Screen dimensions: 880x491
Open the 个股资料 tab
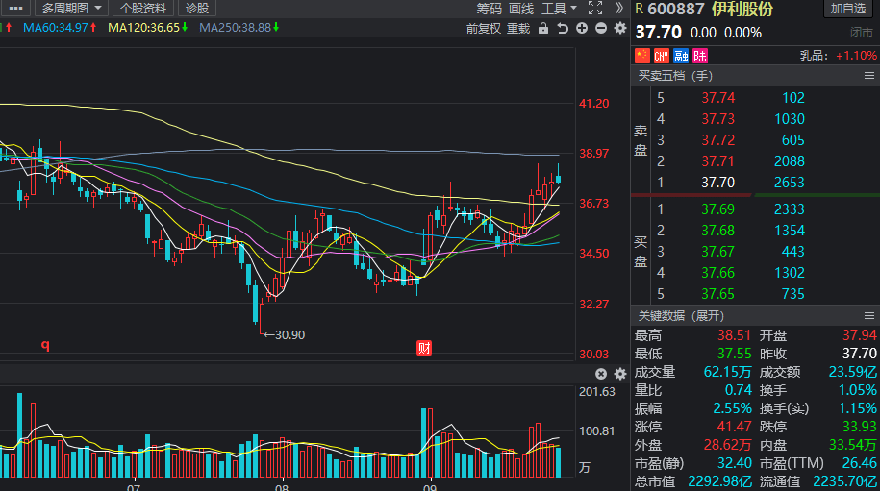[143, 8]
